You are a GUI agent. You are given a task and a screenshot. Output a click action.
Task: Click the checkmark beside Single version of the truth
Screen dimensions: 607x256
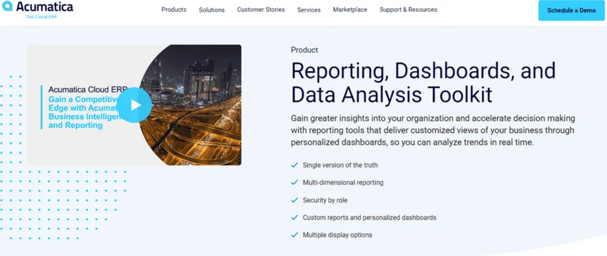tap(295, 165)
